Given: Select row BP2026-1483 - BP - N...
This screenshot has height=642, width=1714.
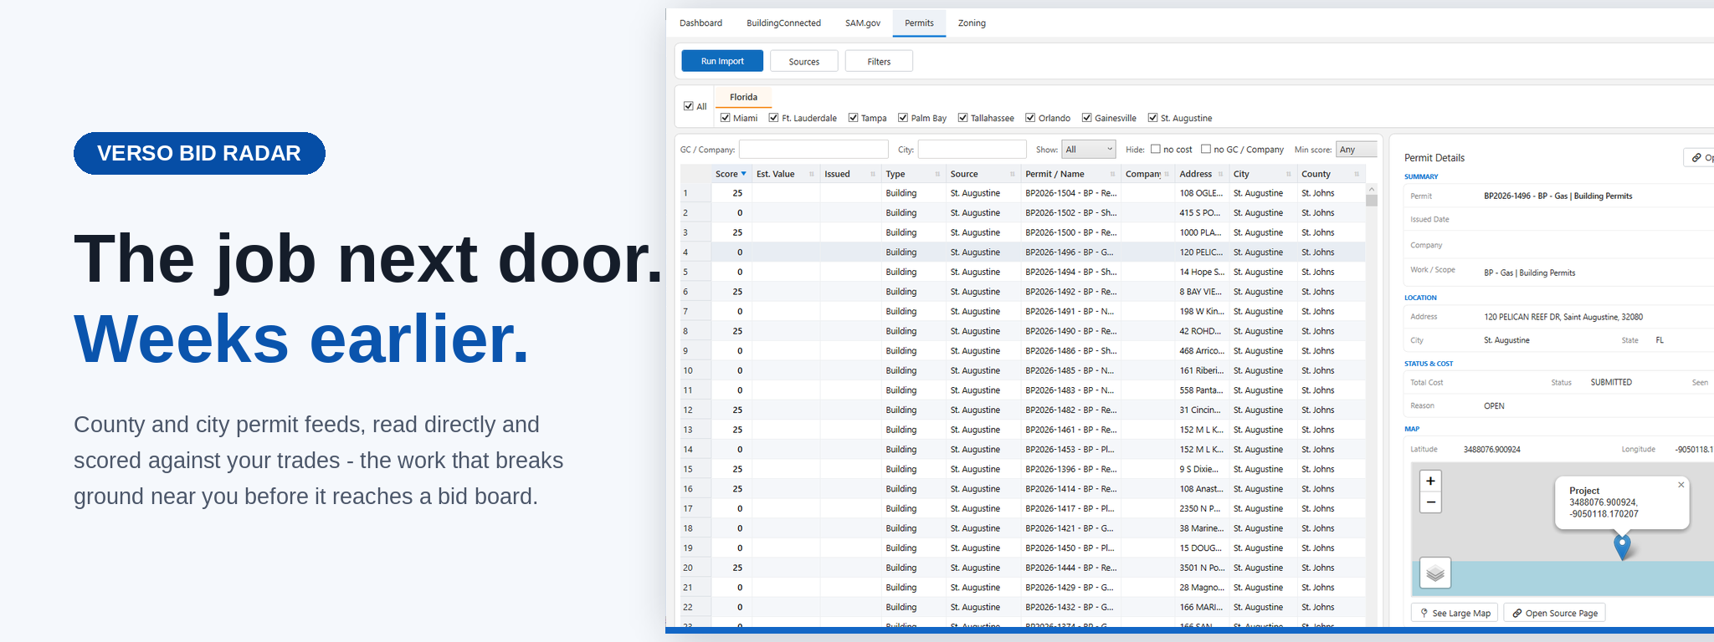Looking at the screenshot, I should pos(1023,390).
